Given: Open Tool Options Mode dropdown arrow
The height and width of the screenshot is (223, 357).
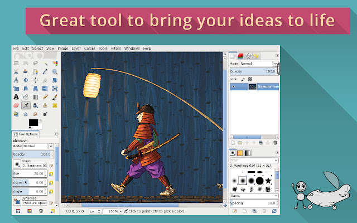Looking at the screenshot, I should [51, 146].
